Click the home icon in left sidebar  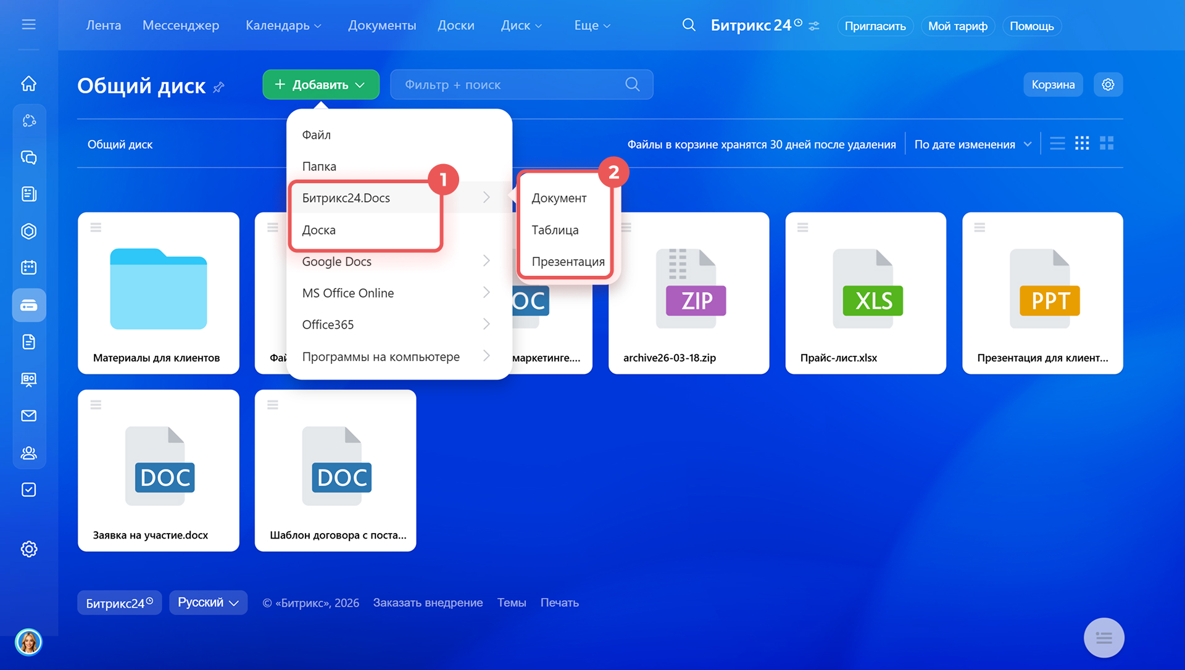coord(28,84)
